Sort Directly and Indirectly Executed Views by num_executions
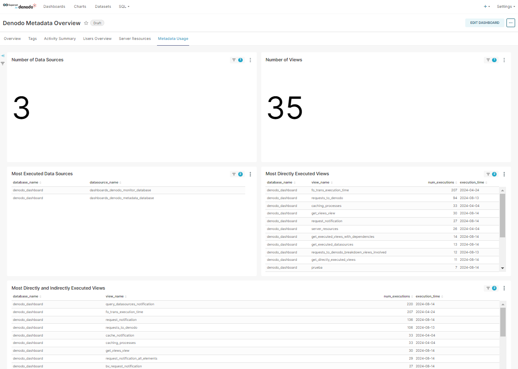Image resolution: width=518 pixels, height=369 pixels. pyautogui.click(x=398, y=296)
